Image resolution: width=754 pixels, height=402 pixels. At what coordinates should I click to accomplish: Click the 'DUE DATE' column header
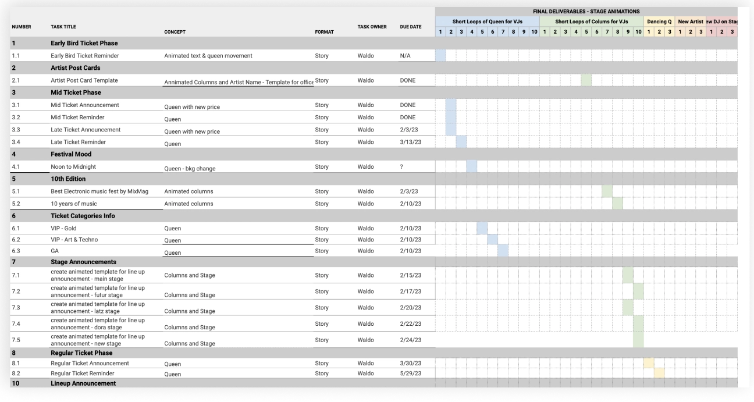tap(411, 27)
